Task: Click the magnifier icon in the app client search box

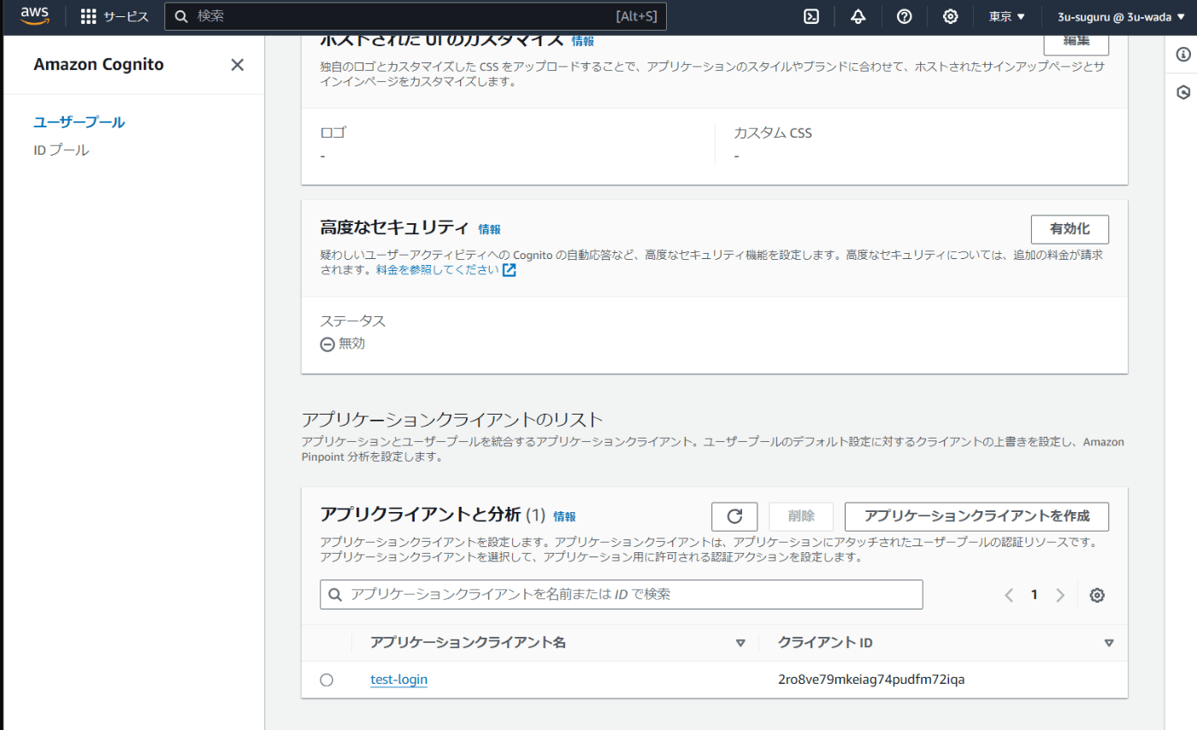Action: (x=335, y=595)
